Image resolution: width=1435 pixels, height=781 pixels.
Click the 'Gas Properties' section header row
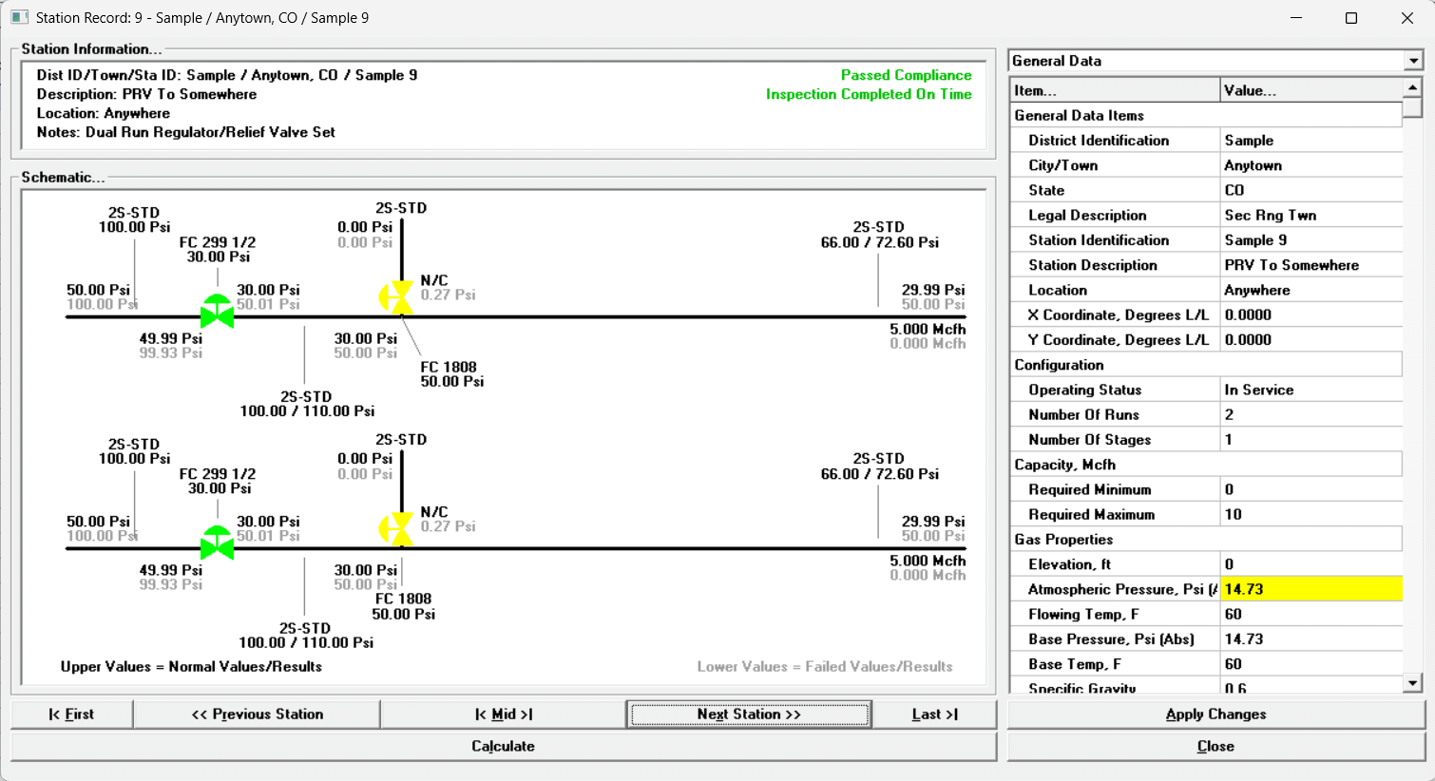pos(1206,540)
